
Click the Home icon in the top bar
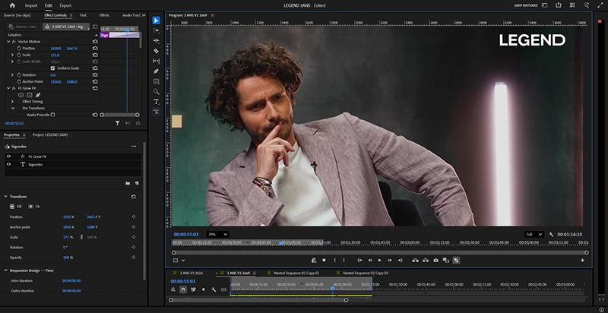[12, 5]
